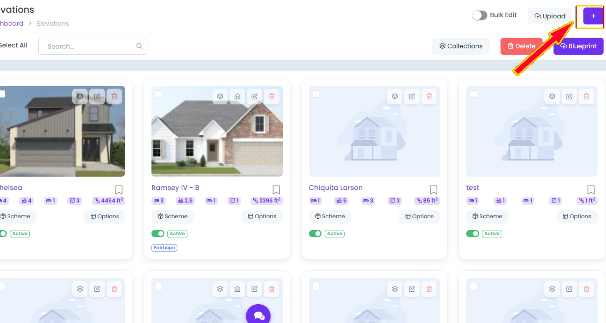Bookmark the Ramsey IV - B elevation
The width and height of the screenshot is (606, 323).
pyautogui.click(x=276, y=190)
